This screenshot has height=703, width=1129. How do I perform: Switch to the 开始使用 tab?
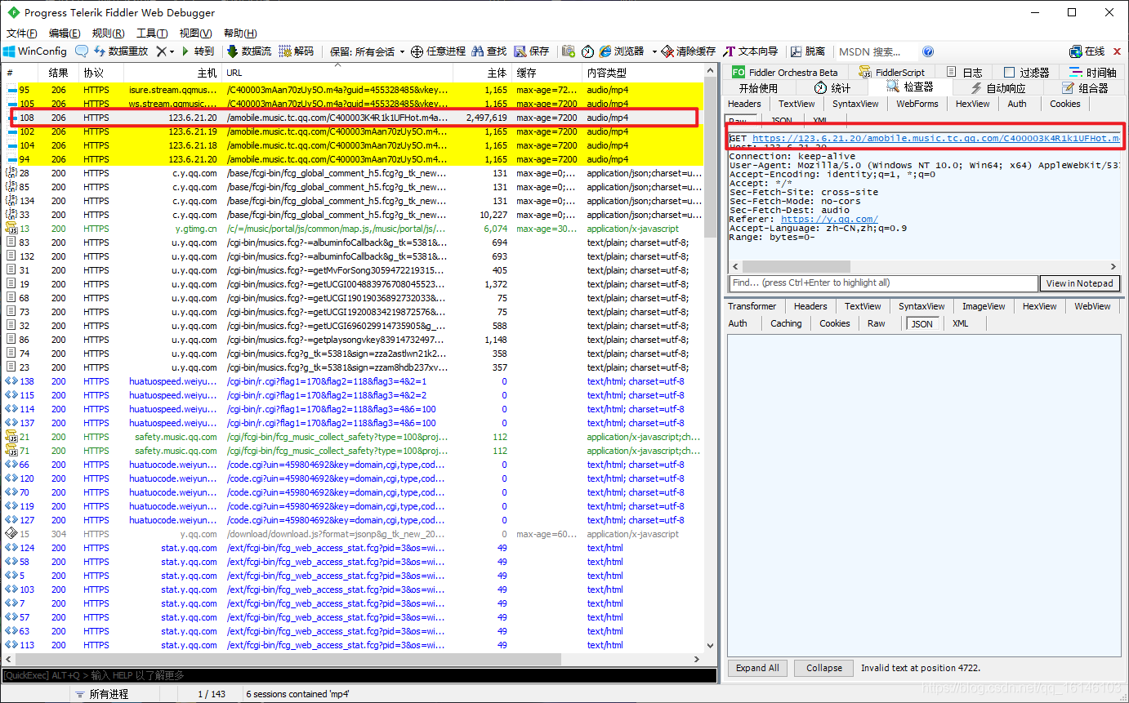pyautogui.click(x=758, y=88)
